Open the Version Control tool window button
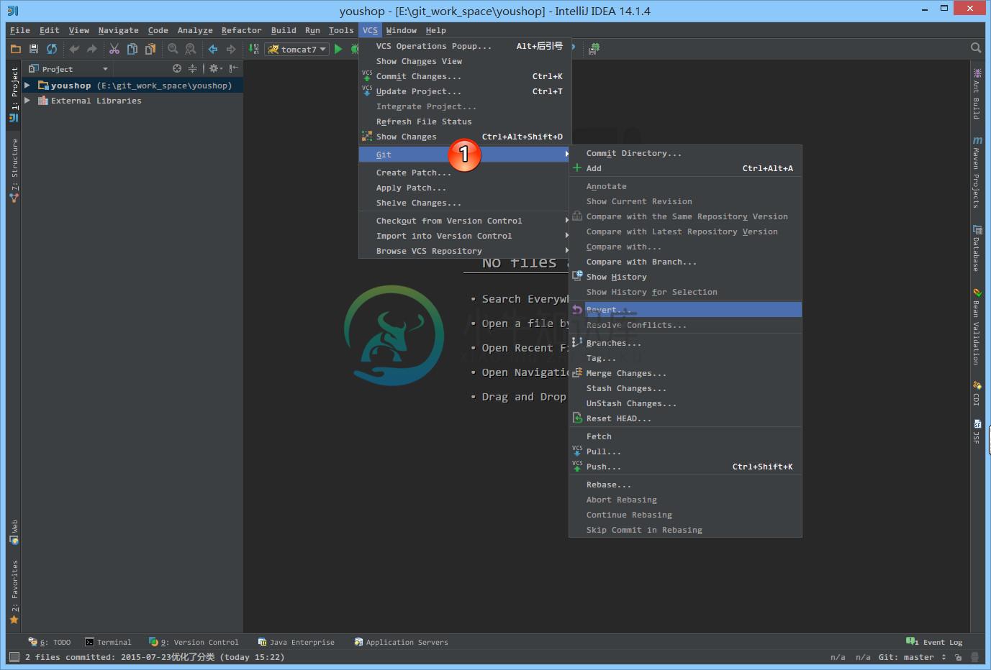This screenshot has width=991, height=670. 194,642
